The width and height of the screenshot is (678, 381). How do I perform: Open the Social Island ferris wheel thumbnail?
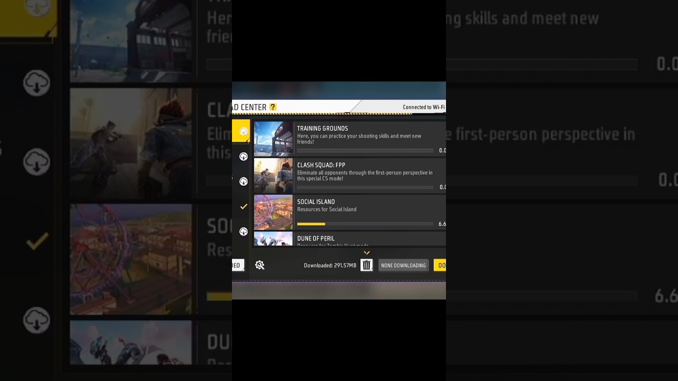point(273,212)
